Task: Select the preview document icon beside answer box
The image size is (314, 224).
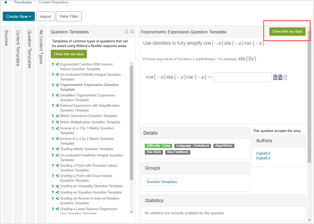Action: (275, 77)
